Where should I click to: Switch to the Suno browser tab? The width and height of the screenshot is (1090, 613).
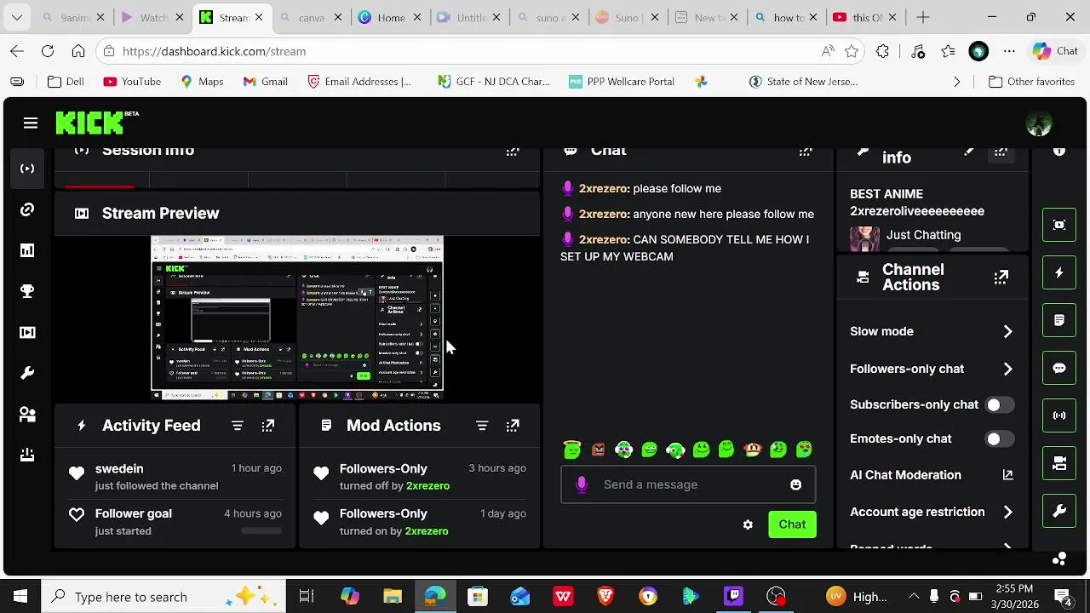coord(626,17)
